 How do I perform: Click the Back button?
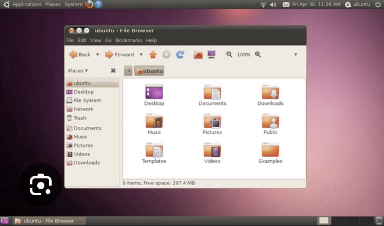tap(80, 54)
